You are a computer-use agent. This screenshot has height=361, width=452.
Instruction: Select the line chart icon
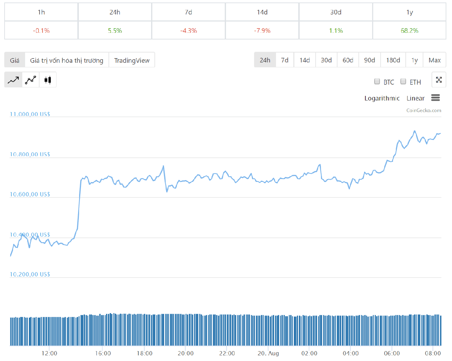pos(13,80)
